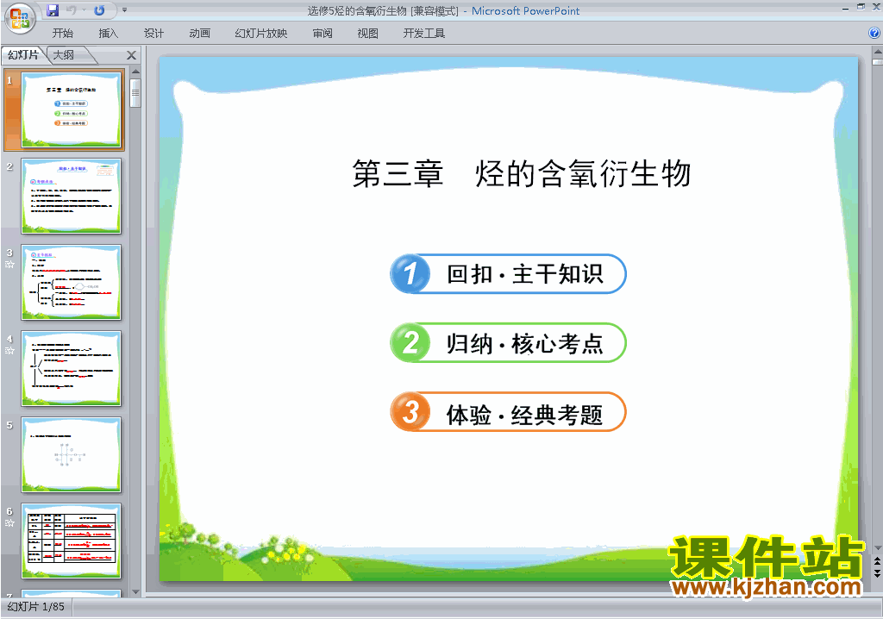Click the 体验·经典考题 button on the slide
The image size is (883, 619).
(x=509, y=412)
